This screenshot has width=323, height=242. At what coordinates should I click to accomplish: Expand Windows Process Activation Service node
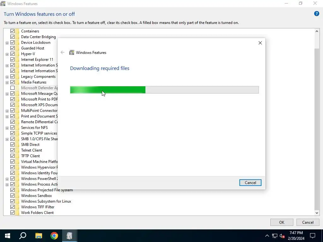click(7, 185)
